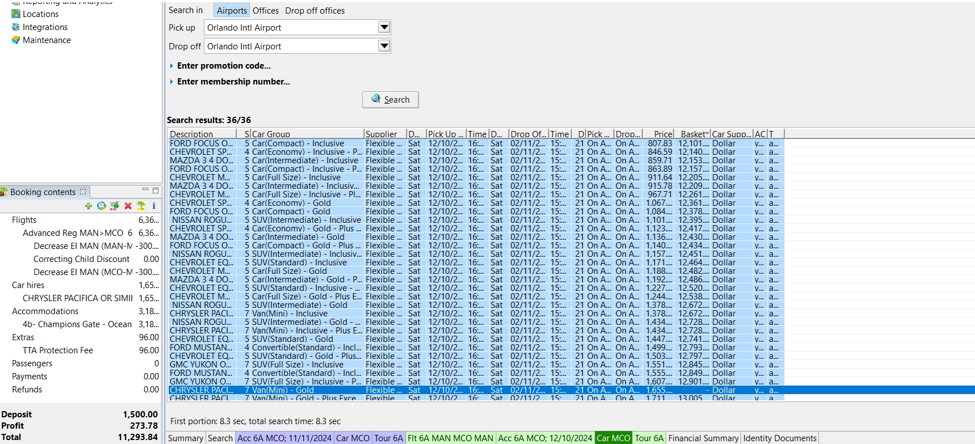Select the TTA Protection Fee item
This screenshot has height=444, width=975.
(79, 350)
